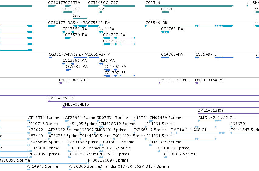Select the GH07489.5prime EST label

tap(165, 118)
